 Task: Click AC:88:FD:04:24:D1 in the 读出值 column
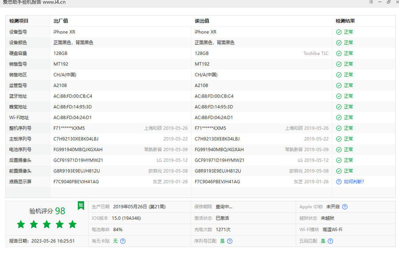[214, 117]
